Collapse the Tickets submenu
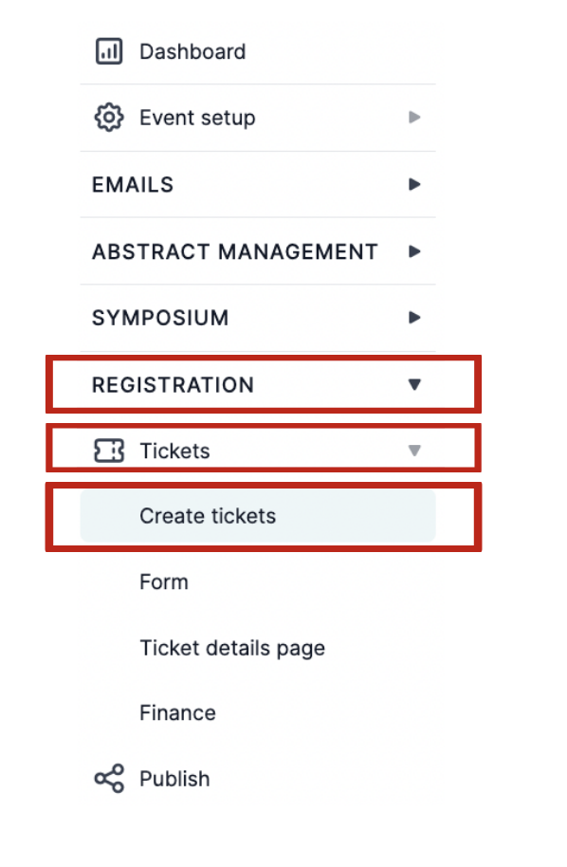This screenshot has width=567, height=867. coord(413,450)
